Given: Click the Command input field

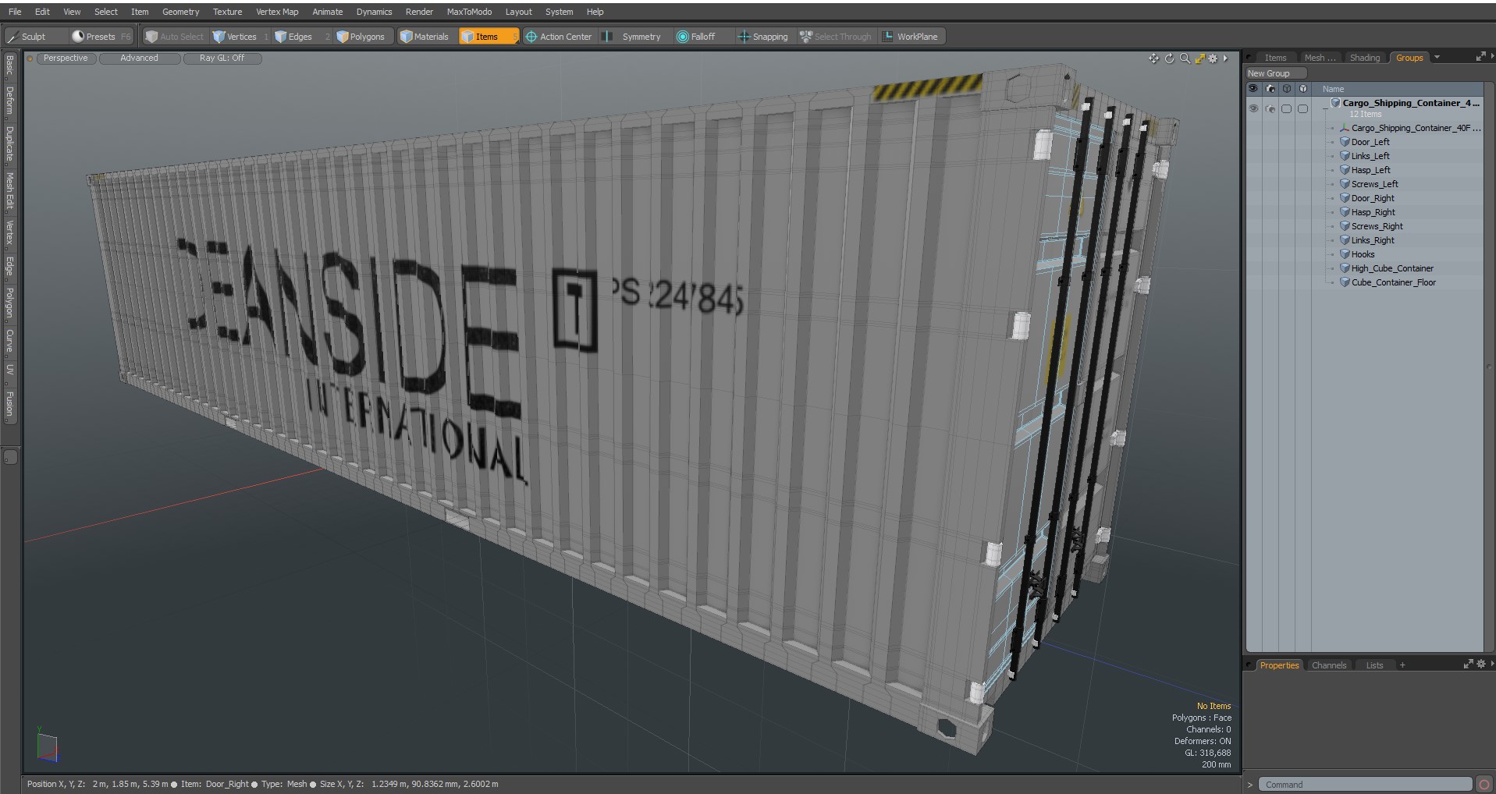Looking at the screenshot, I should (x=1366, y=785).
